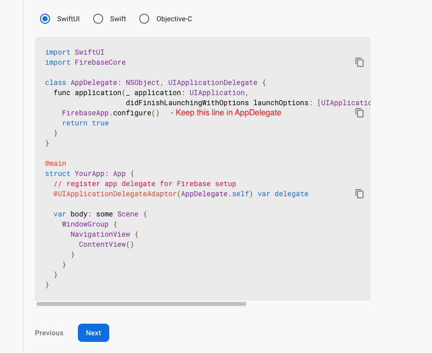Click the "import SwiftUI" code line

pyautogui.click(x=74, y=52)
